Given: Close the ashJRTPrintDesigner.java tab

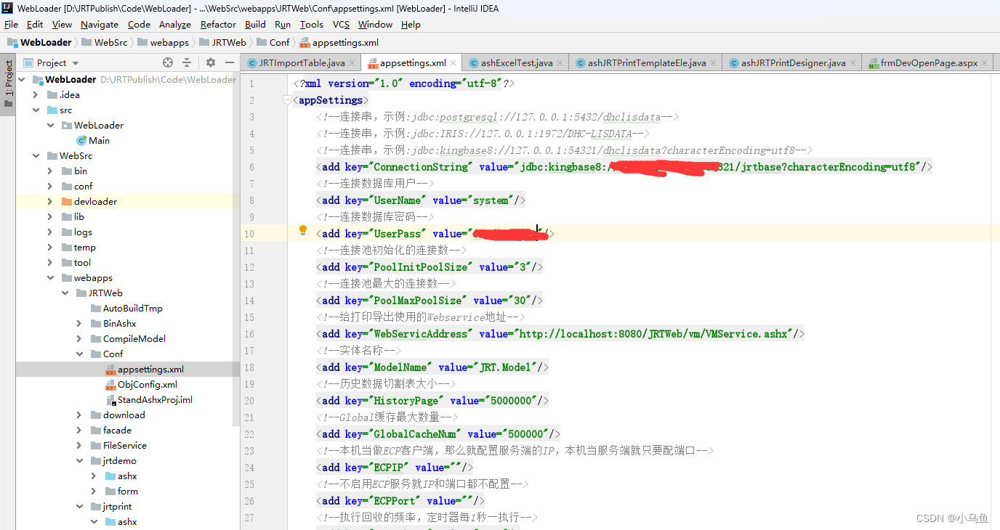Looking at the screenshot, I should [x=853, y=63].
